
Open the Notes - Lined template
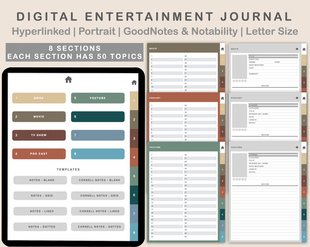[40, 211]
